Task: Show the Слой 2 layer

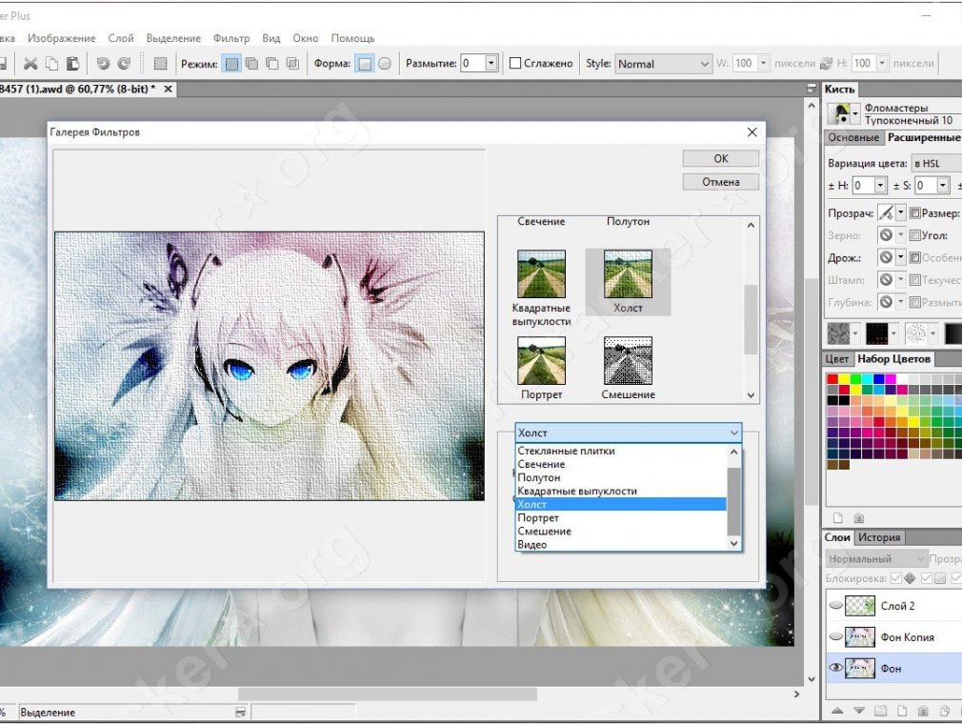Action: click(835, 606)
